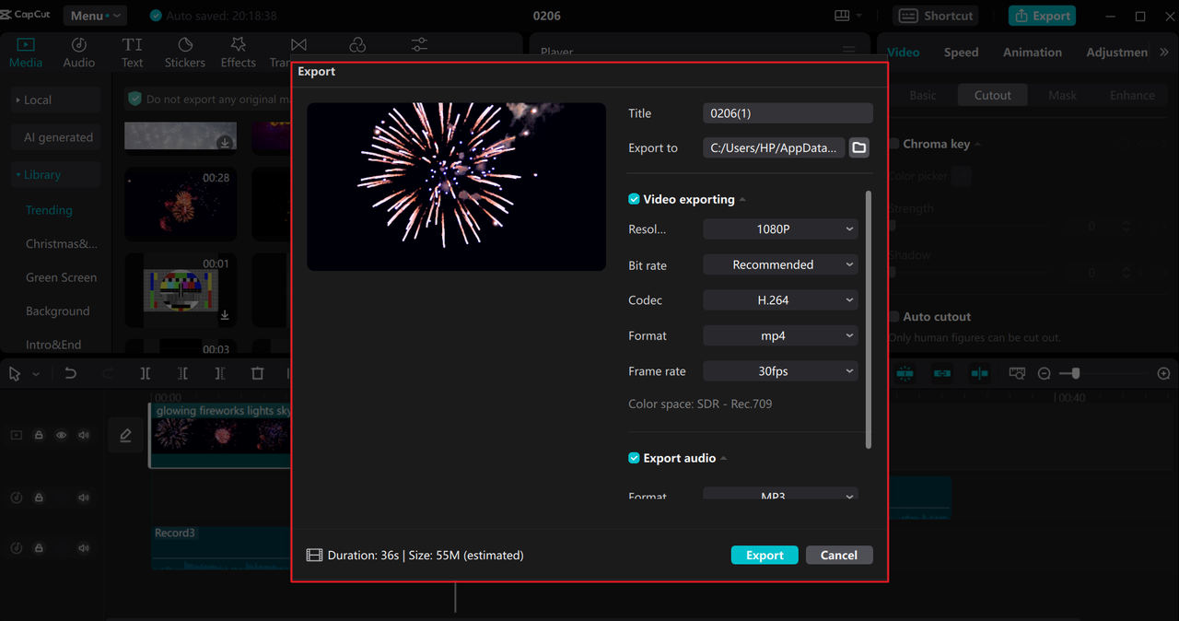Lock the Record3 audio track

39,548
